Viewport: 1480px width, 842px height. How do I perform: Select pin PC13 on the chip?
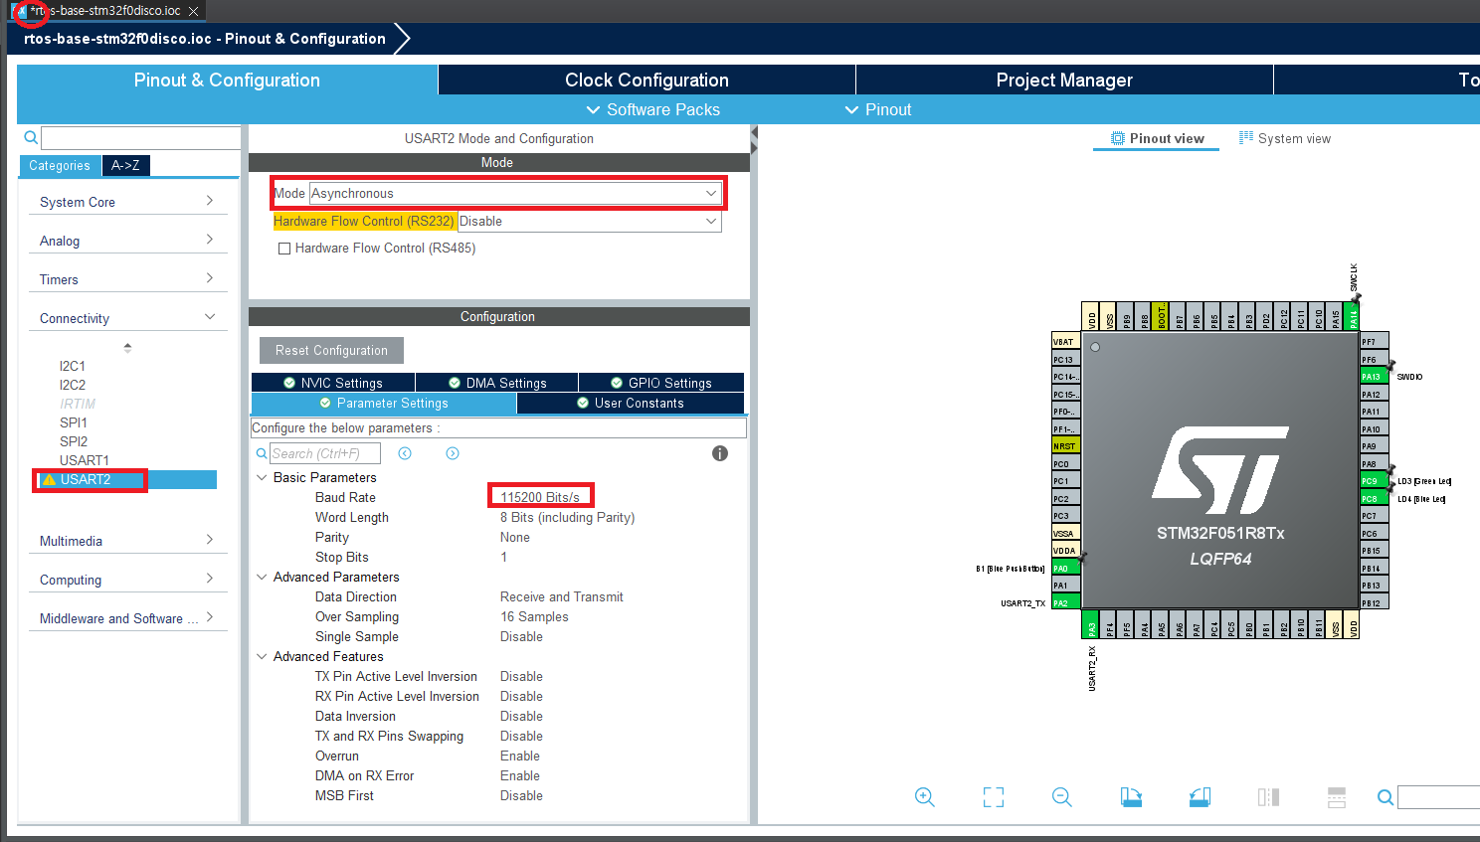[x=1065, y=360]
